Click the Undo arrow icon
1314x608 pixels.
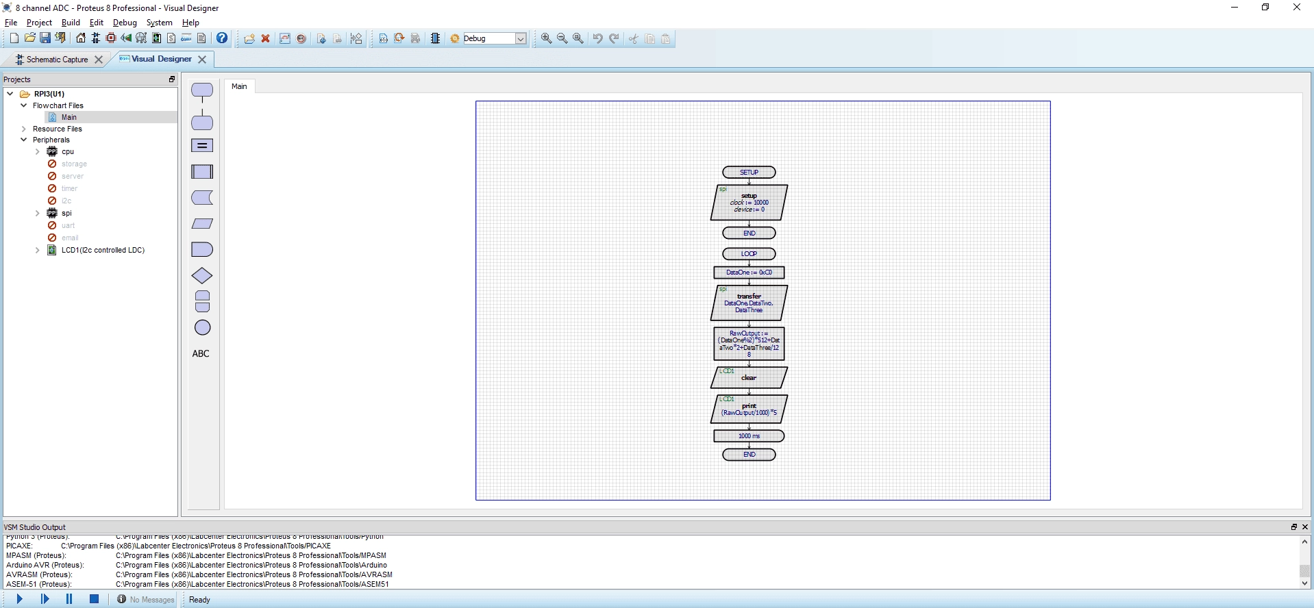(x=597, y=38)
